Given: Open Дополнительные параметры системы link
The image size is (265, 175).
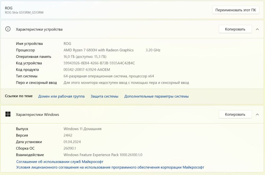Looking at the screenshot, I should click(x=156, y=96).
